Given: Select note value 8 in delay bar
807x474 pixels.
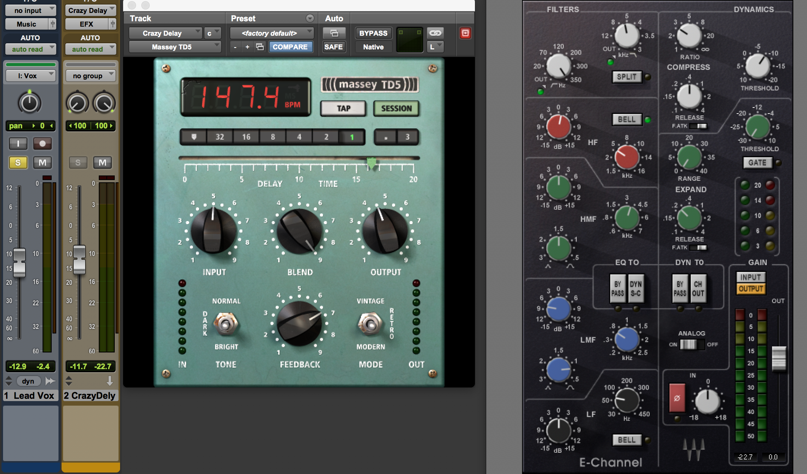Looking at the screenshot, I should tap(273, 137).
